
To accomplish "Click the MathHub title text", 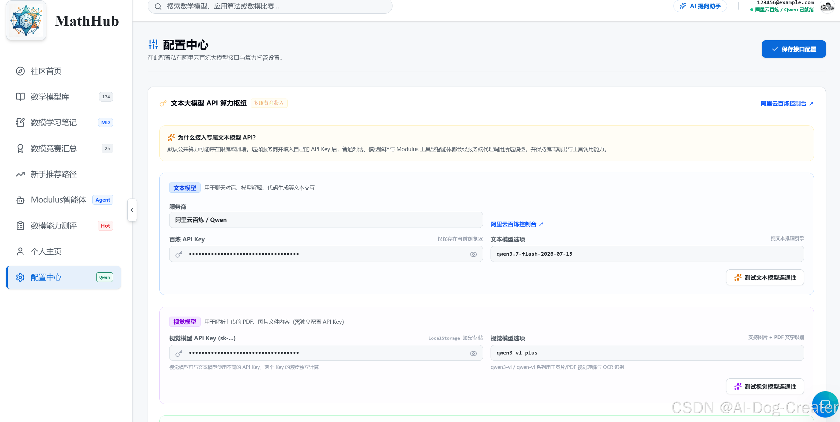I will point(87,21).
